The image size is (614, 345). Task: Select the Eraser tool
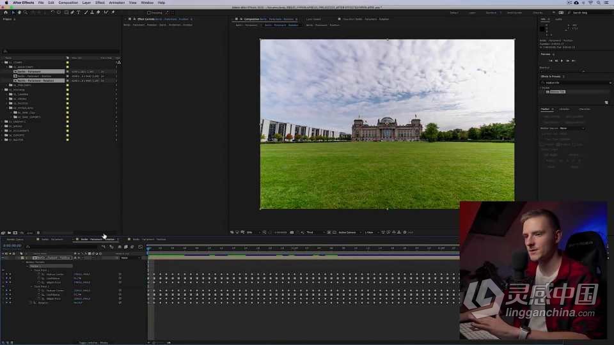pyautogui.click(x=98, y=13)
